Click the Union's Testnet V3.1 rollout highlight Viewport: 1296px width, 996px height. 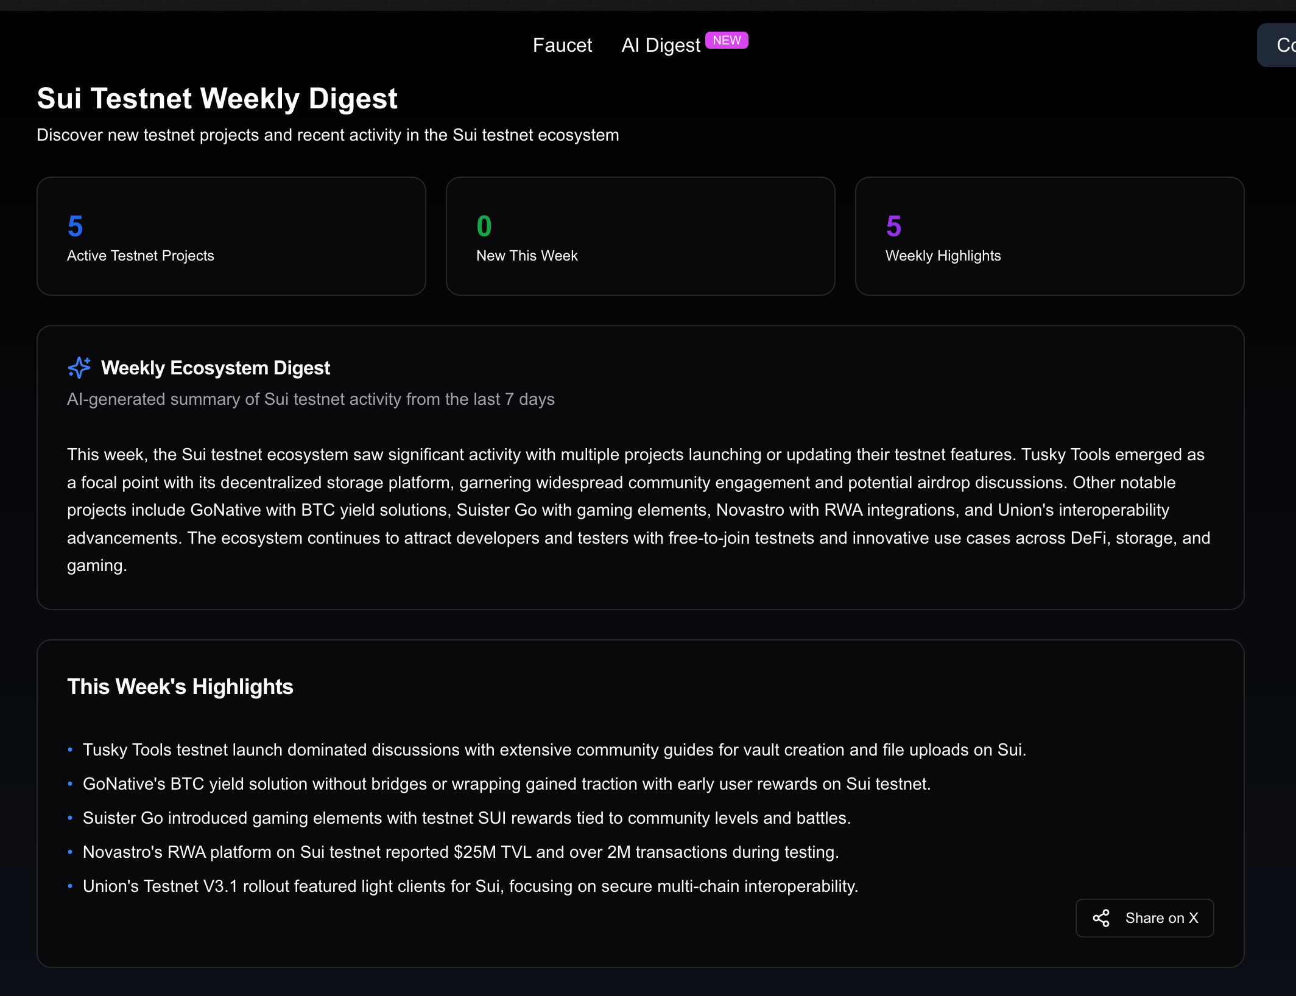tap(470, 886)
